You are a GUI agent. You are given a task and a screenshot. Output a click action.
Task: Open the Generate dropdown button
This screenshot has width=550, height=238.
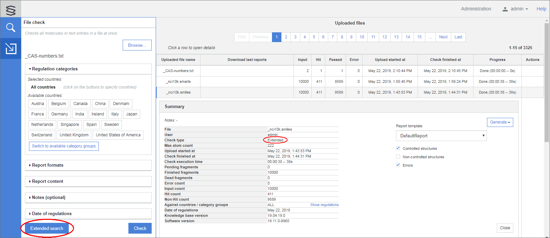coord(500,122)
